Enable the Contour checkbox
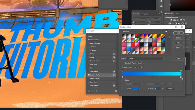This screenshot has width=195, height=110. [x=90, y=47]
